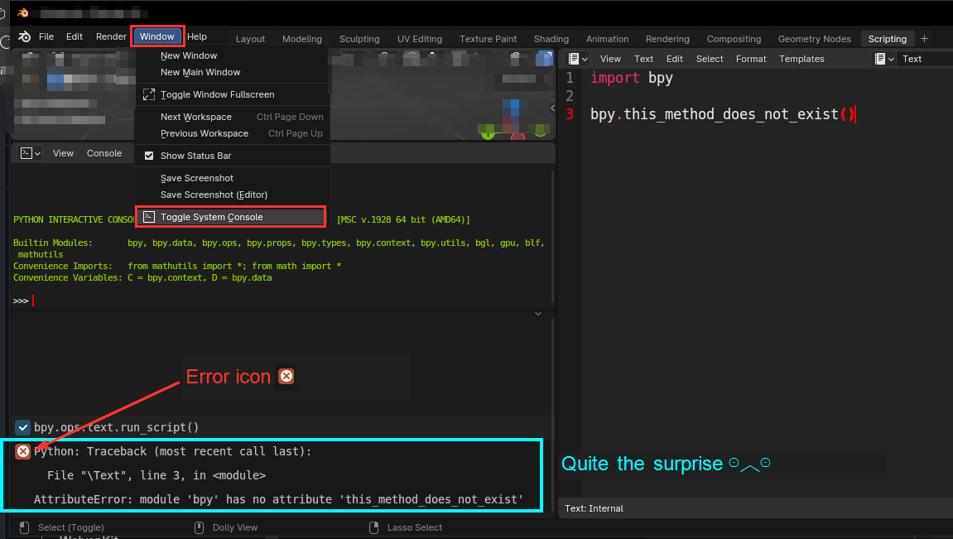Switch to the Shading workspace tab
The width and height of the screenshot is (953, 539).
[551, 39]
